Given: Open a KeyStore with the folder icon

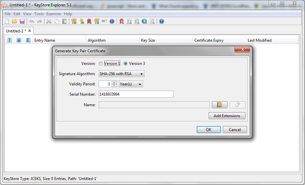Looking at the screenshot, I should (x=14, y=21).
